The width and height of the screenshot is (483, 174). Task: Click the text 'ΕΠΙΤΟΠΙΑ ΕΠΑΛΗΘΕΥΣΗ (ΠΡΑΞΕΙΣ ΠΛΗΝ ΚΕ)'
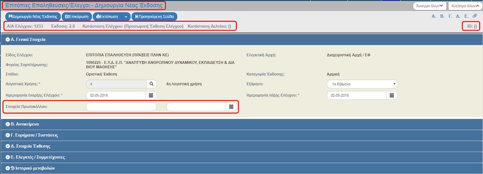point(127,56)
